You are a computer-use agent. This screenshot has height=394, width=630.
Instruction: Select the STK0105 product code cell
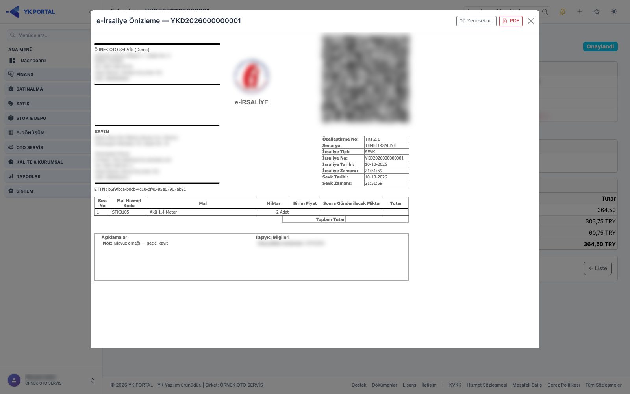tap(129, 212)
